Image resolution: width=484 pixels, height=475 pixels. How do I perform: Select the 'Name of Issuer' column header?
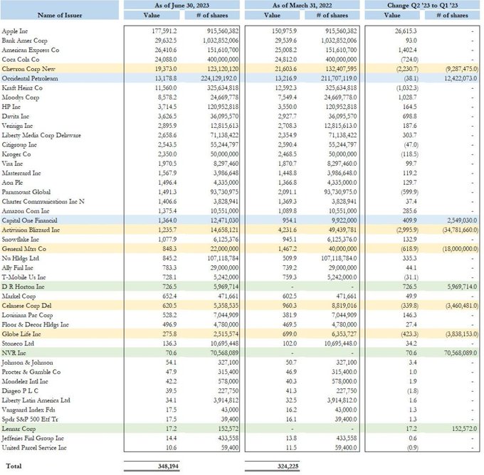[x=60, y=15]
